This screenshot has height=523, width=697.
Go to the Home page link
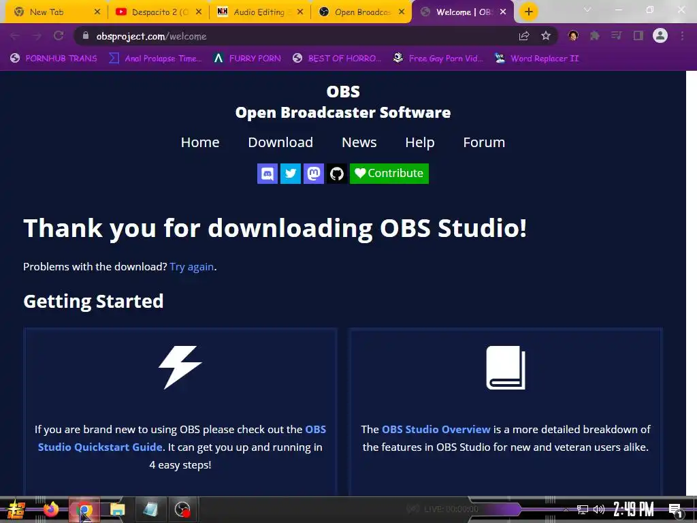click(x=200, y=142)
